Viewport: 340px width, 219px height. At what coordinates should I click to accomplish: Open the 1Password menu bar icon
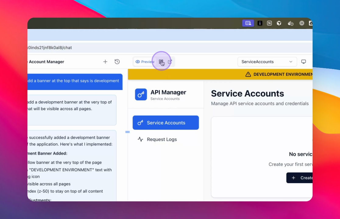302,23
